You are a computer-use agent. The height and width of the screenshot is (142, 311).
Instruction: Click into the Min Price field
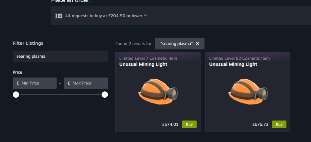[35, 83]
